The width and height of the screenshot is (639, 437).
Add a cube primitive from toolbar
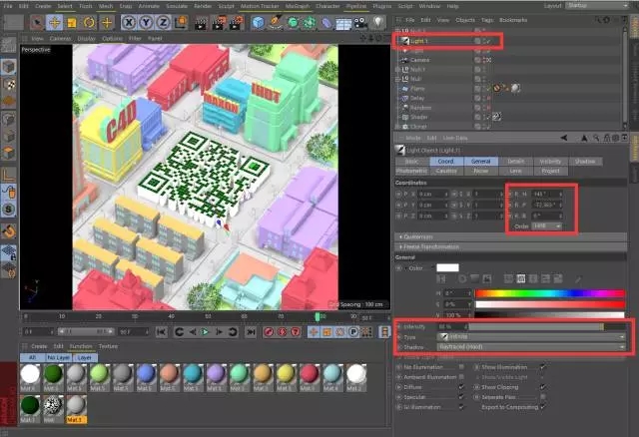tap(258, 22)
